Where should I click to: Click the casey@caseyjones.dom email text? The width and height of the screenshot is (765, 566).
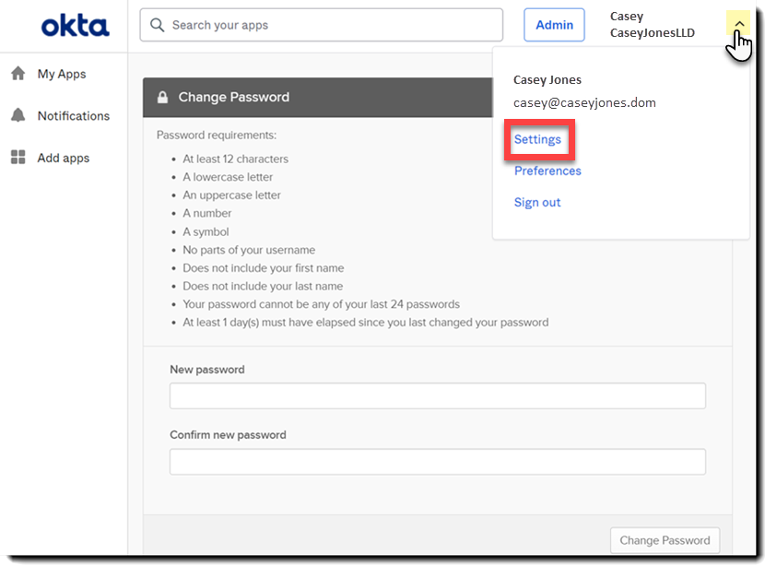coord(584,102)
